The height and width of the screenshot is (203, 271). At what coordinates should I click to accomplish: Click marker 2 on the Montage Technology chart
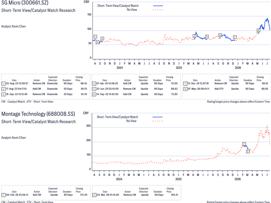coord(248,152)
